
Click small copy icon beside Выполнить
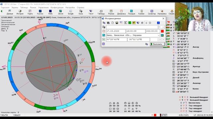click(146, 44)
